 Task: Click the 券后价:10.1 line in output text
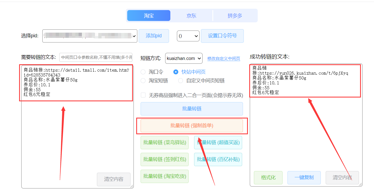pos(266,83)
